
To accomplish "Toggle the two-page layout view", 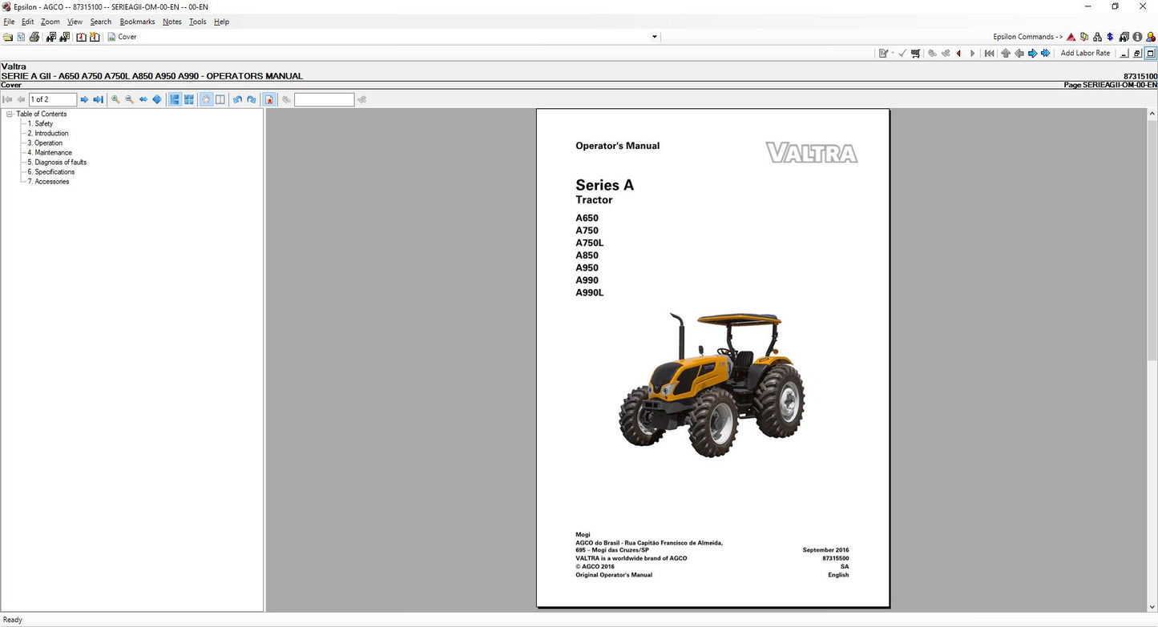I will pyautogui.click(x=220, y=99).
